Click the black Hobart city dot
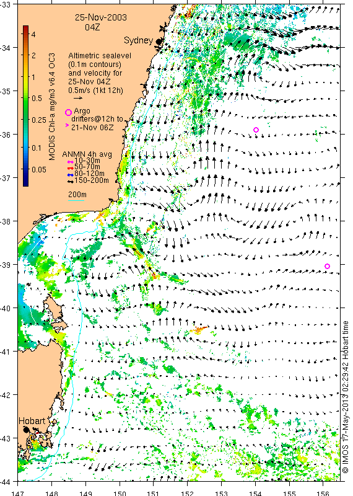Viewport: 353px width, 496px height. [x=26, y=430]
